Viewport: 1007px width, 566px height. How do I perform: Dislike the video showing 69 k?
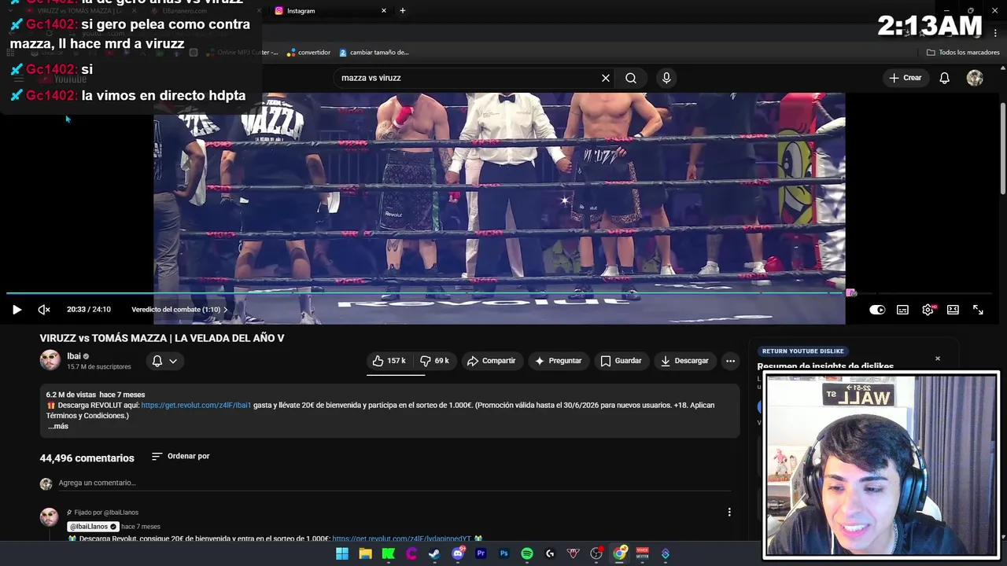tap(434, 361)
